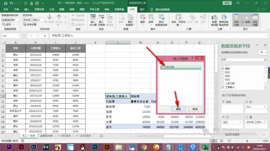This screenshot has height=151, width=270.
Task: Insert a slicer from the ribbon
Action: 93,20
